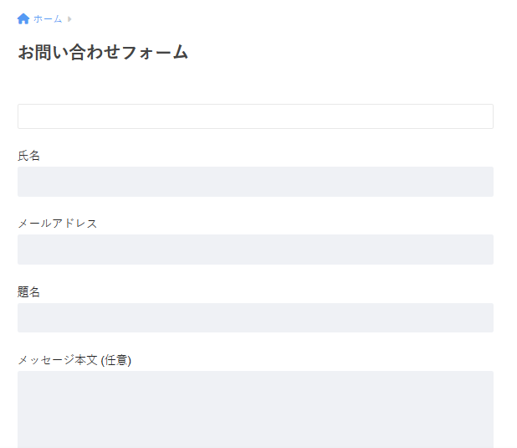Select the subject (題名) gray text box

255,317
